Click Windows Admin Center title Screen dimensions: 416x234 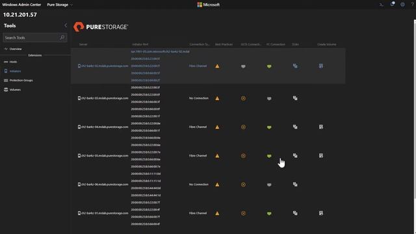click(x=21, y=5)
